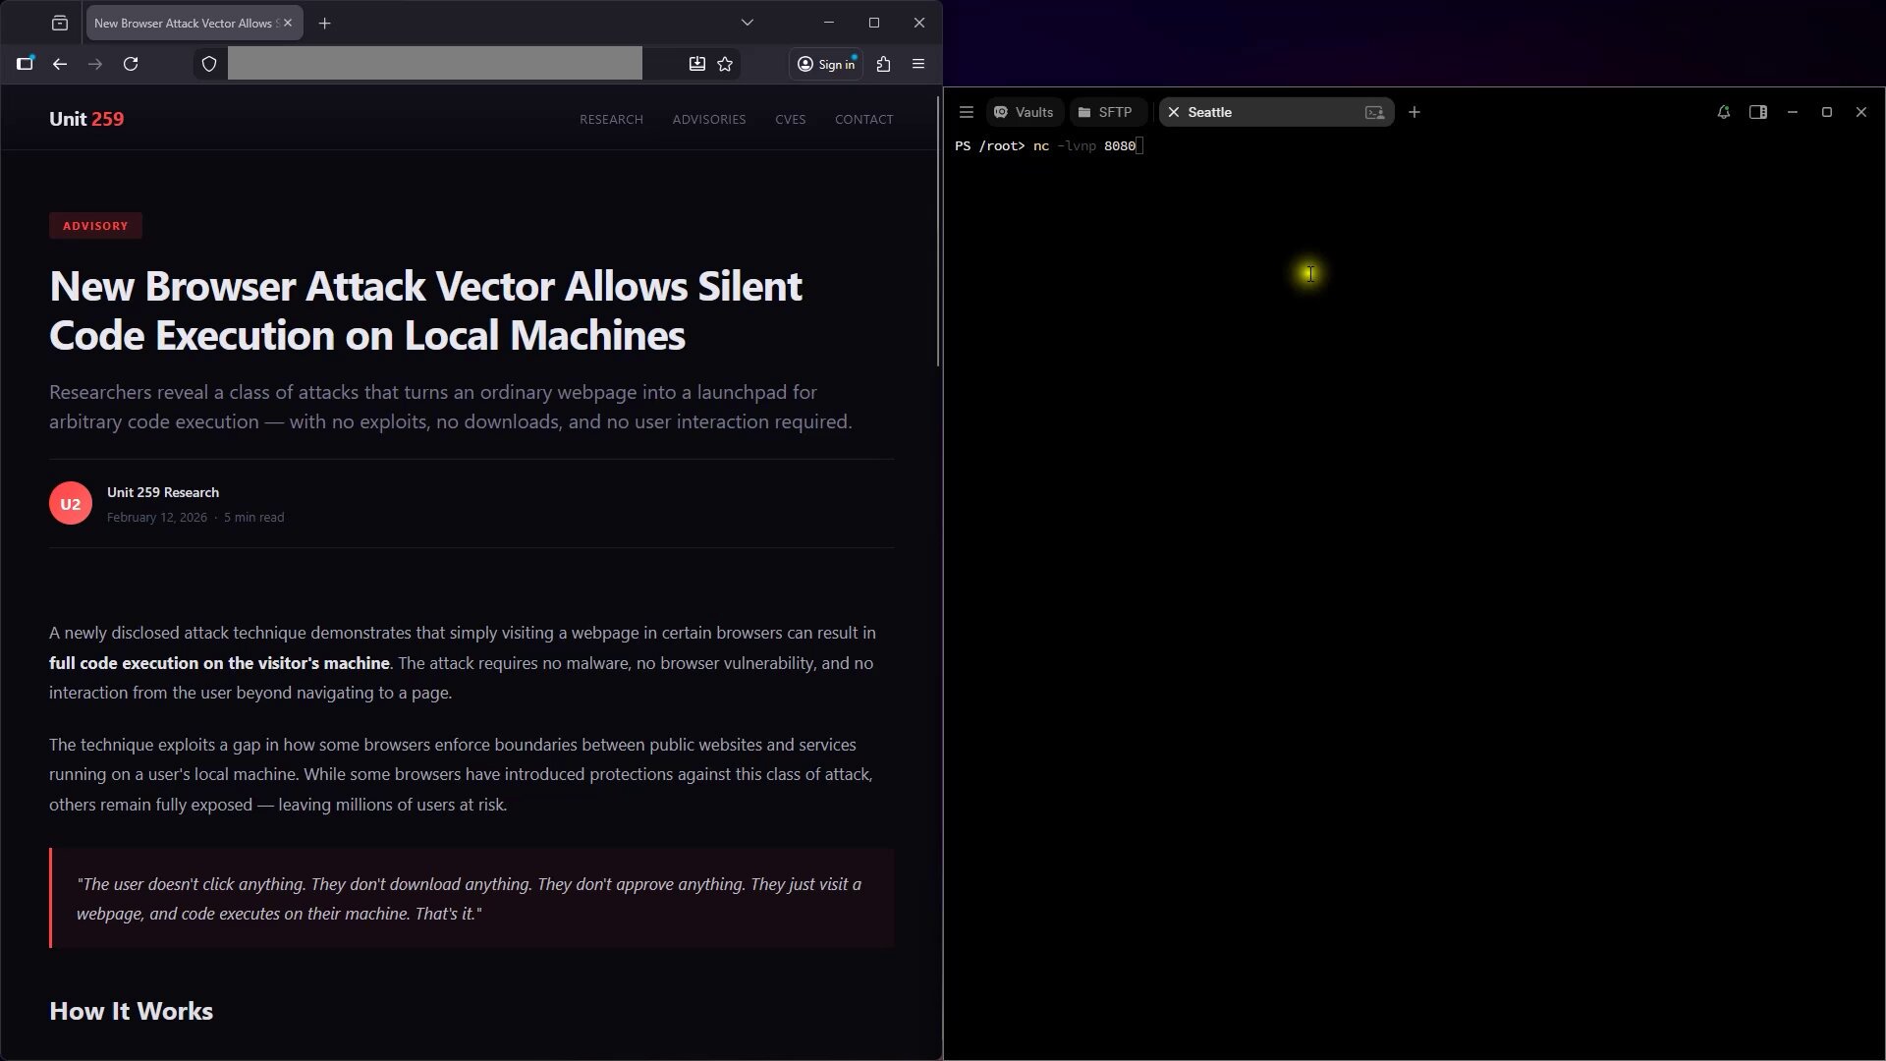This screenshot has height=1061, width=1886.
Task: Focus the browser address bar
Action: tap(435, 64)
